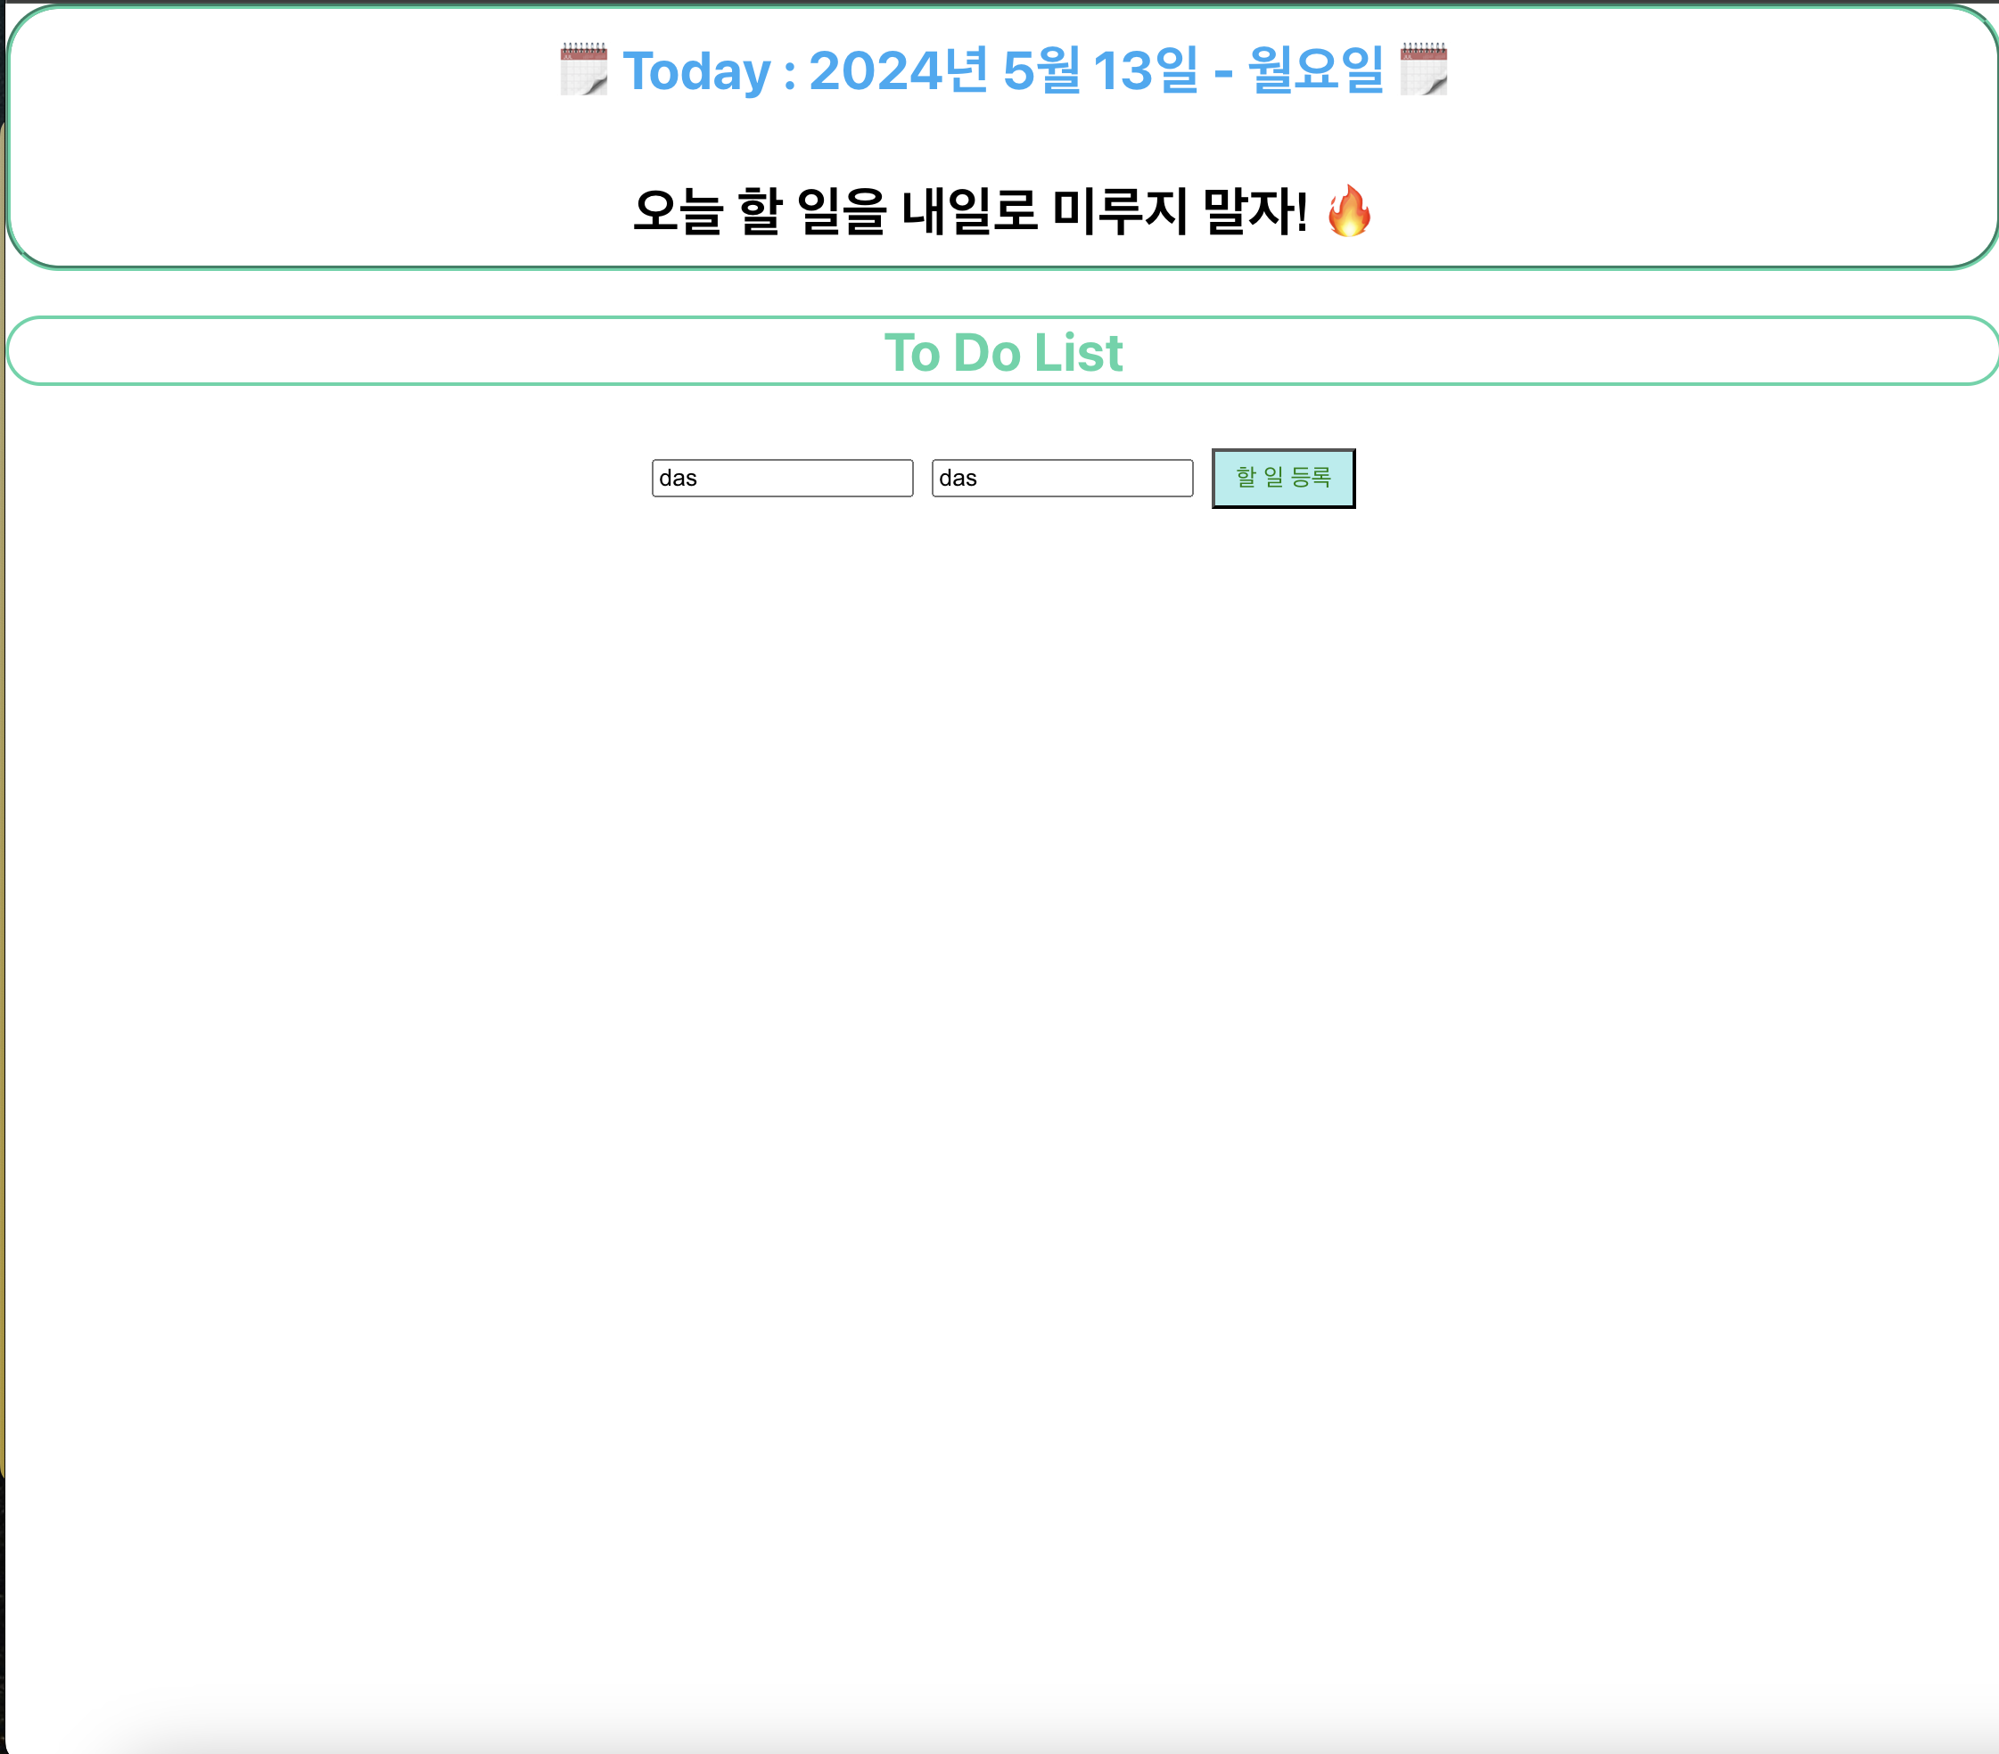The height and width of the screenshot is (1754, 1999).
Task: Click the word '내일로' in motto
Action: [x=968, y=211]
